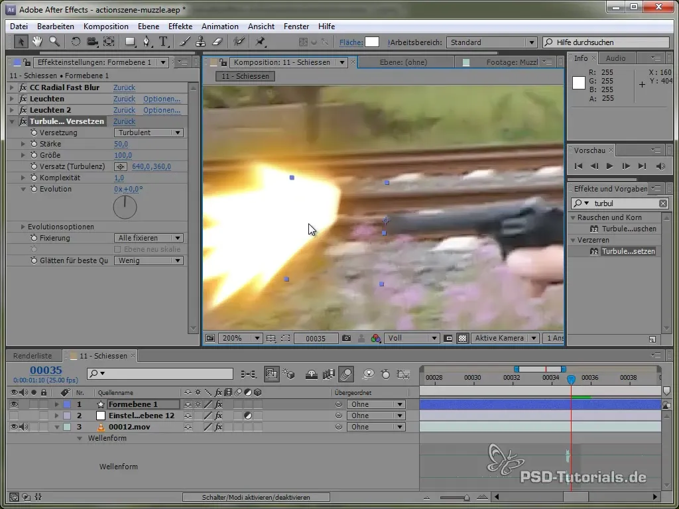Toggle video eye of 00012.mov layer
The image size is (679, 509).
click(x=14, y=427)
